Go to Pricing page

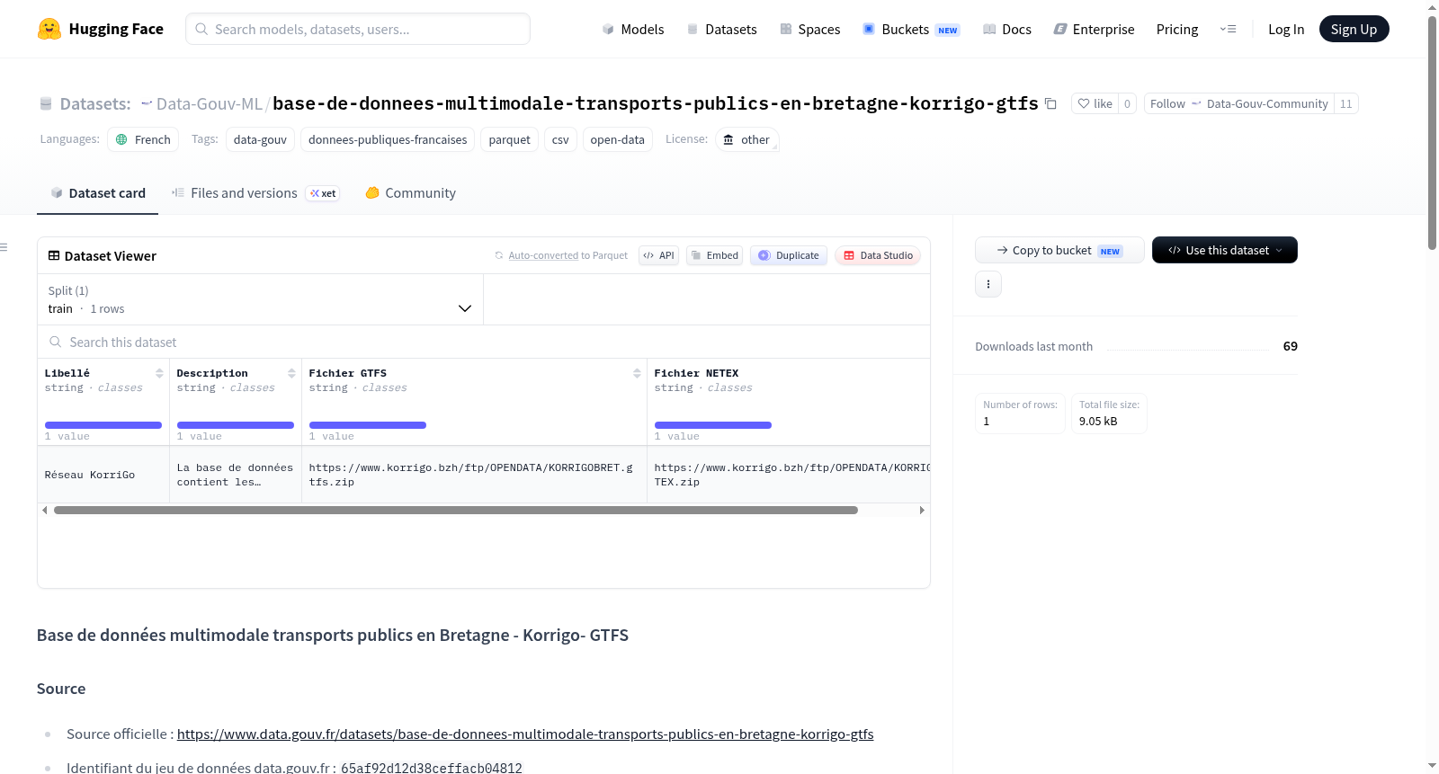pos(1177,29)
